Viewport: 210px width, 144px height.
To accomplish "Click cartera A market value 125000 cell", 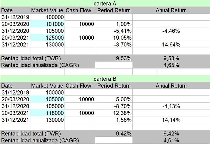I will [47, 38].
